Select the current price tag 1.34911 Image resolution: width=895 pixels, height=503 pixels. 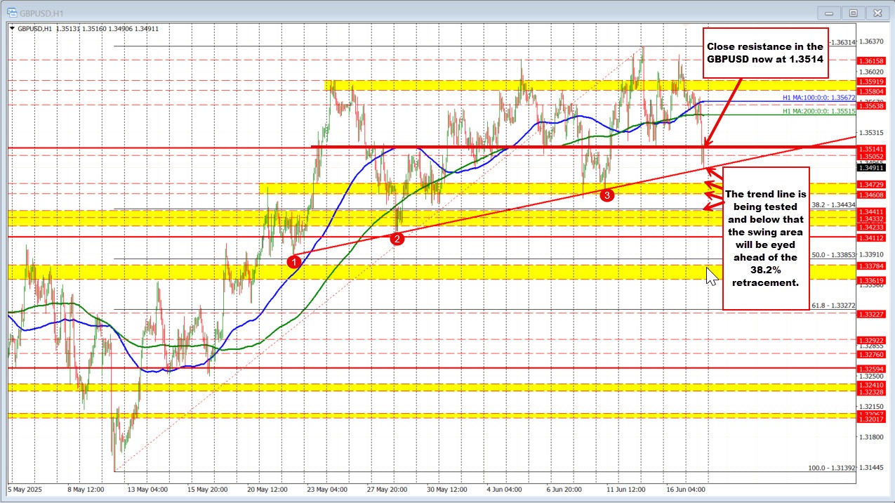click(873, 167)
